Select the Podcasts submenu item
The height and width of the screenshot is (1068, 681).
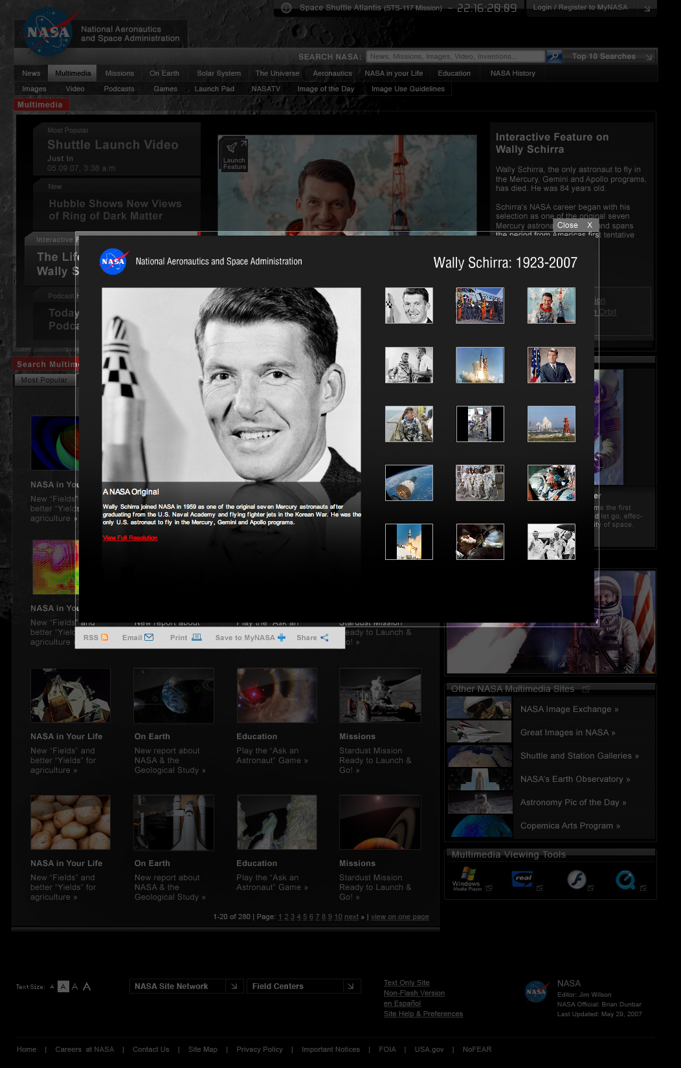click(119, 89)
